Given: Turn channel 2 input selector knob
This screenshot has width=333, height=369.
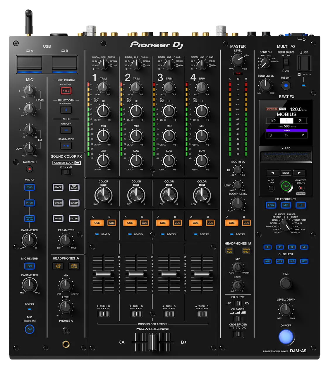Looking at the screenshot, I should pos(136,64).
